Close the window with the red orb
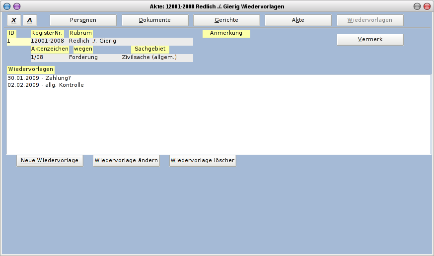 427,6
